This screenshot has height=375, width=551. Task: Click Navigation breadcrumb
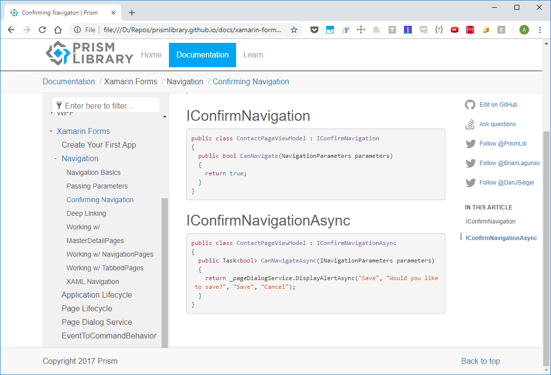[x=185, y=81]
